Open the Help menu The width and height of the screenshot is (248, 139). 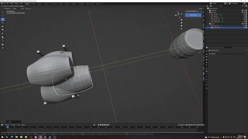pos(21,3)
